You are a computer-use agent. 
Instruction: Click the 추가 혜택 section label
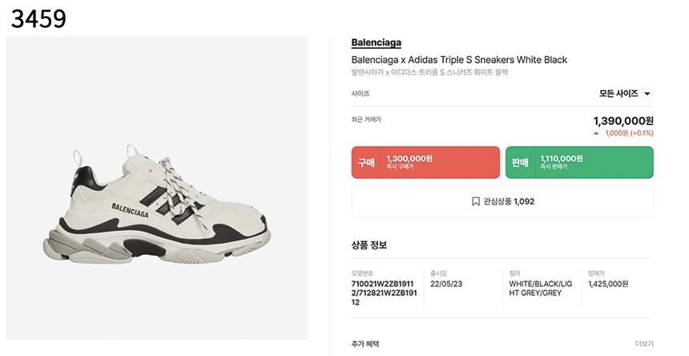click(x=365, y=344)
